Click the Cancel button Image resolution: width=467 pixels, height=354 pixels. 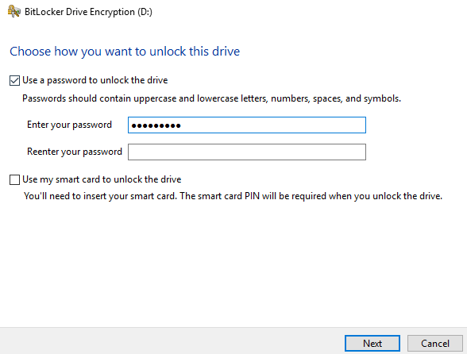pos(435,343)
